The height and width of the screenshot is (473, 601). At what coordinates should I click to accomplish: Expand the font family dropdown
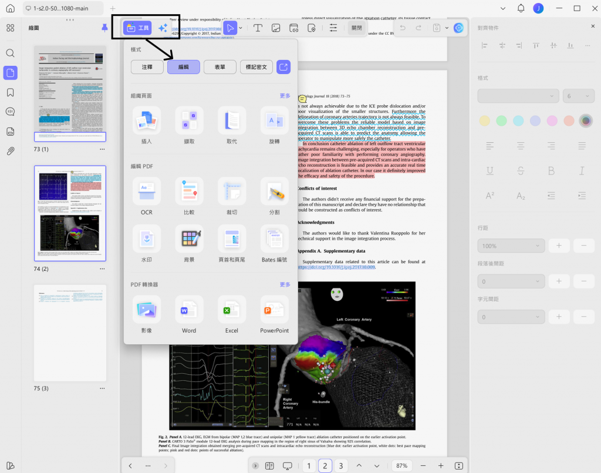[518, 96]
